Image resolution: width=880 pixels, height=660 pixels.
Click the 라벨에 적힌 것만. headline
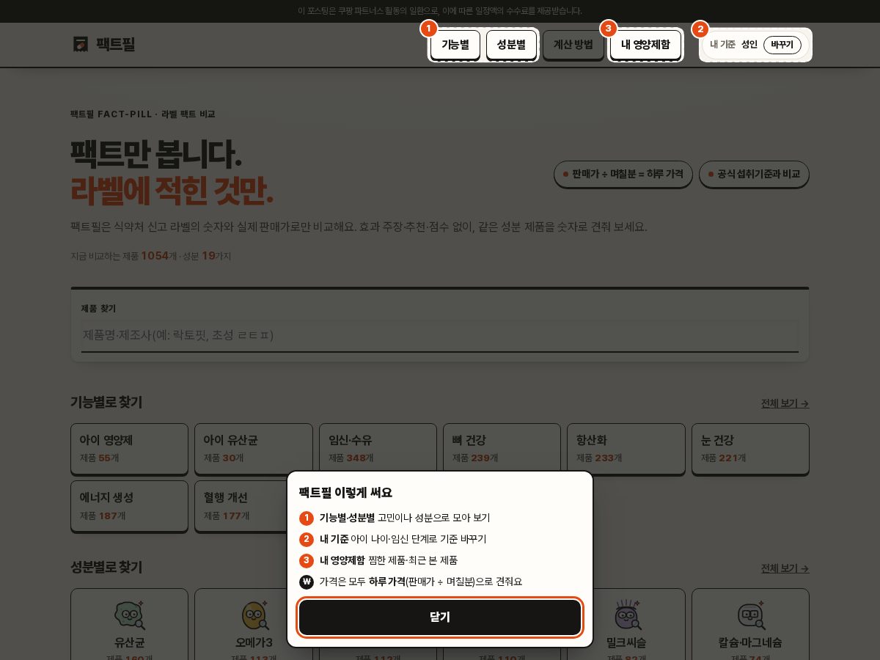[x=172, y=191]
